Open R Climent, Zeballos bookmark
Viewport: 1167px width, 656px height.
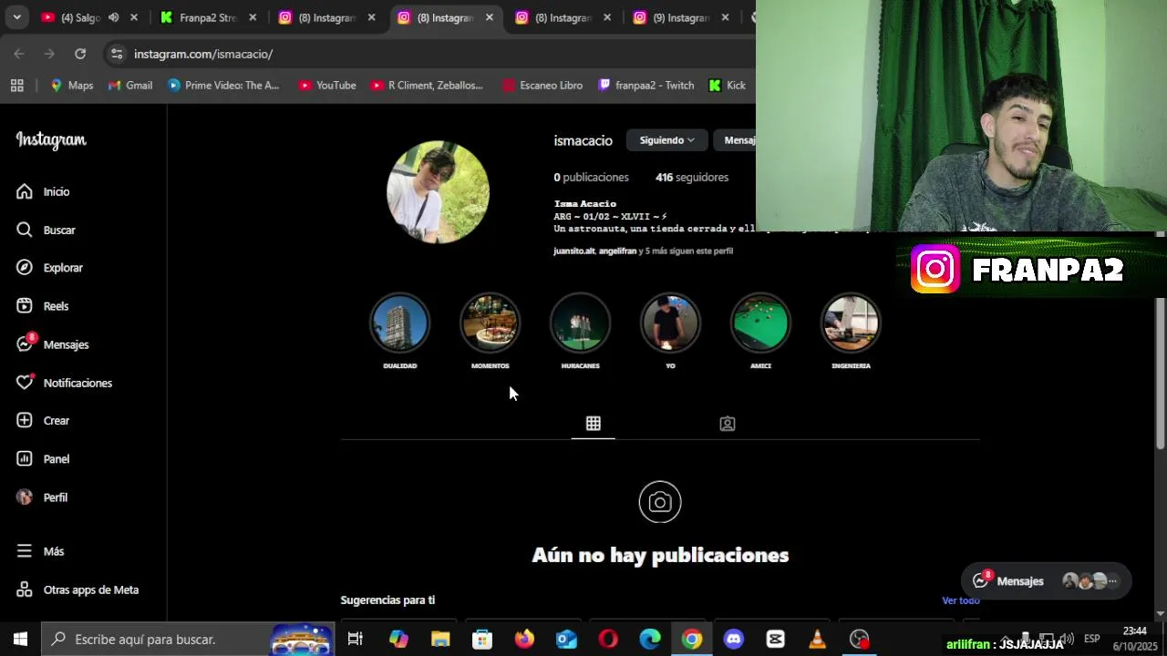click(x=427, y=85)
